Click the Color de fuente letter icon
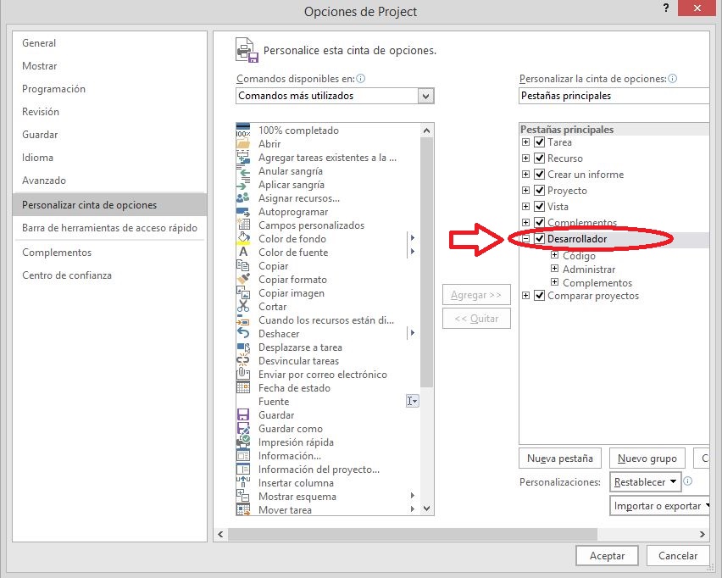 coord(242,253)
